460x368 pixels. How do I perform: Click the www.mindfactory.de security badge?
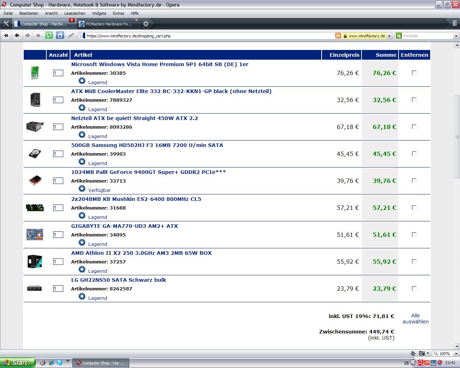pyautogui.click(x=364, y=36)
